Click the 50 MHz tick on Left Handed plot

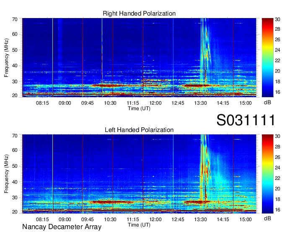click(15, 166)
